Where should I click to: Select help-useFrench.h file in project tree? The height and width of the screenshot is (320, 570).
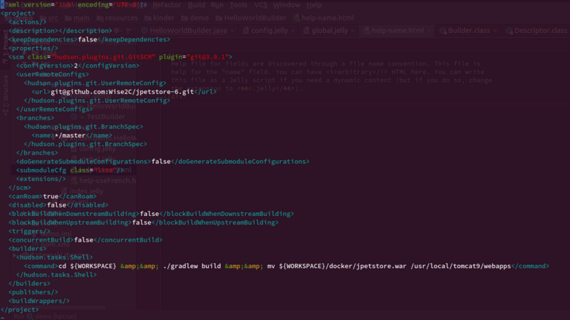click(x=108, y=180)
